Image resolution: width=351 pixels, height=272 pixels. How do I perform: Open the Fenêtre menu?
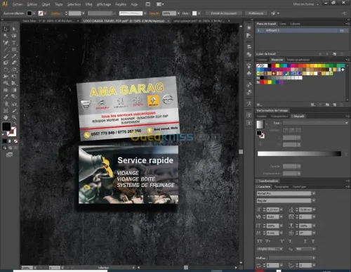pos(121,4)
